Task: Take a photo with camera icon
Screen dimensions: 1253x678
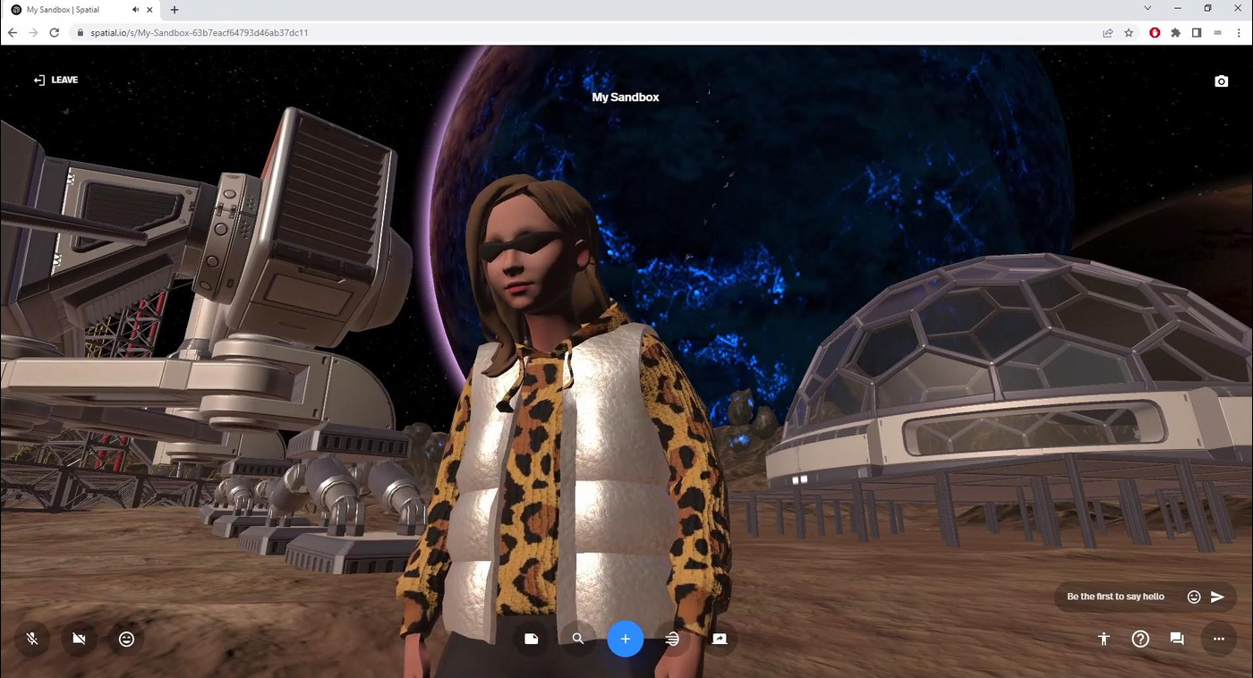Action: click(1221, 81)
